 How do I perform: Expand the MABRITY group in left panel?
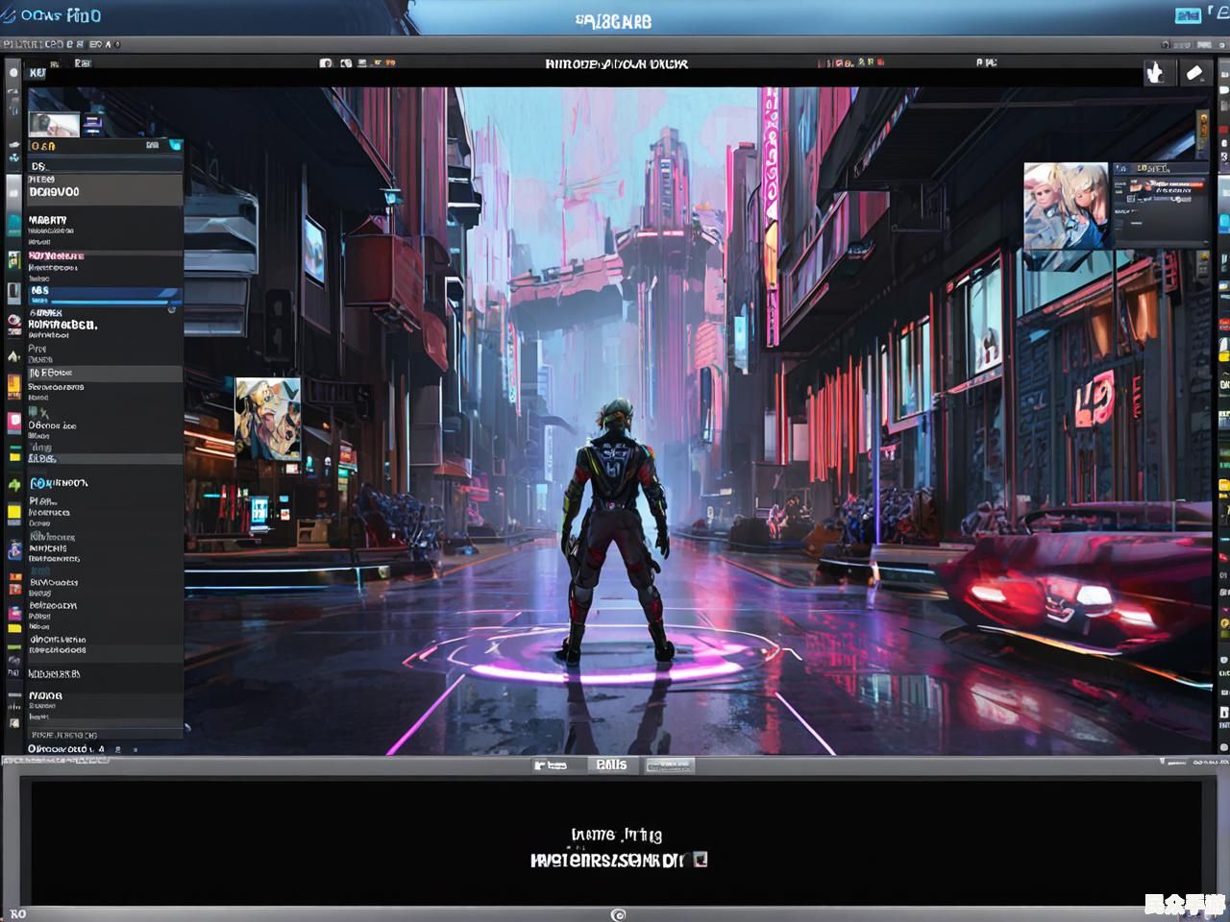pyautogui.click(x=48, y=220)
